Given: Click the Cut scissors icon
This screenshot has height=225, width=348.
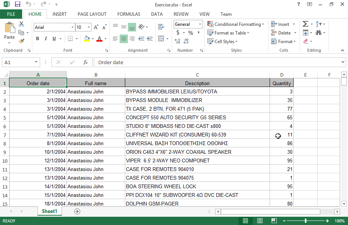Looking at the screenshot, I should 21,24.
